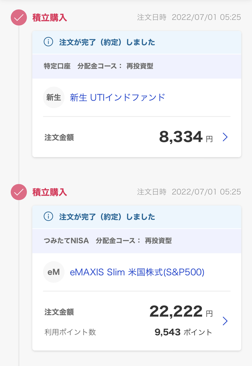Screen dimensions: 252x366
Task: Click the 利用ポイント数 9,543 ポイント row
Action: coord(128,332)
